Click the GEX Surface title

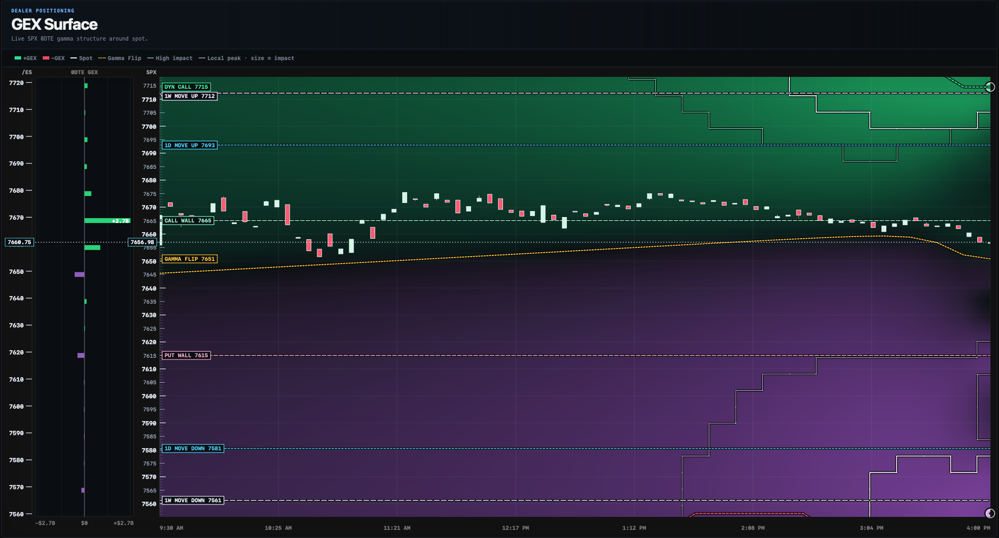pyautogui.click(x=54, y=24)
